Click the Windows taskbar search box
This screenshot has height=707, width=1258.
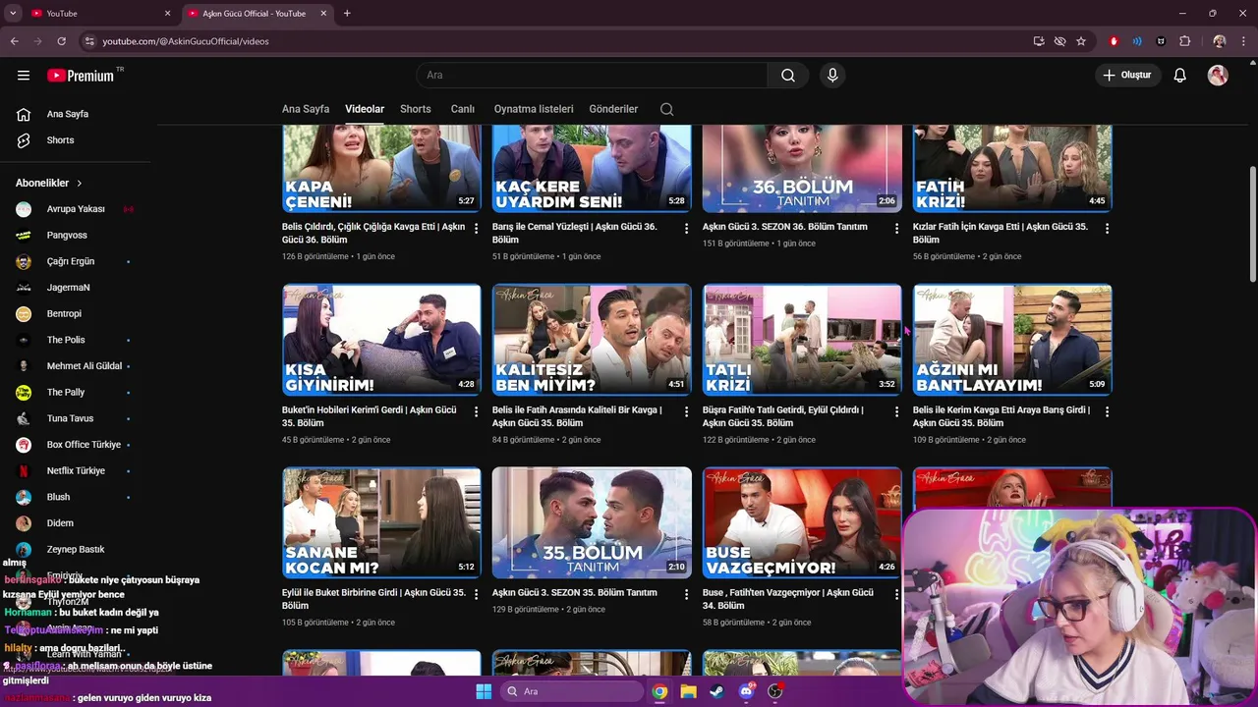pos(571,691)
